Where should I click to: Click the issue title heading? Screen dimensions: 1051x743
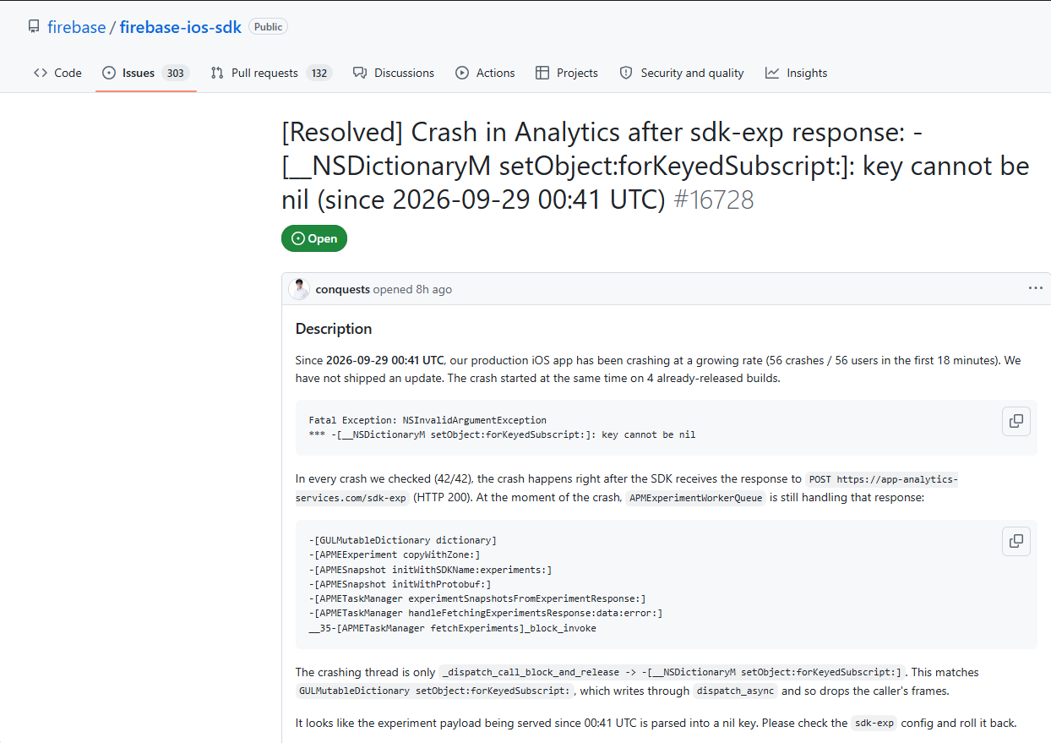(x=656, y=167)
